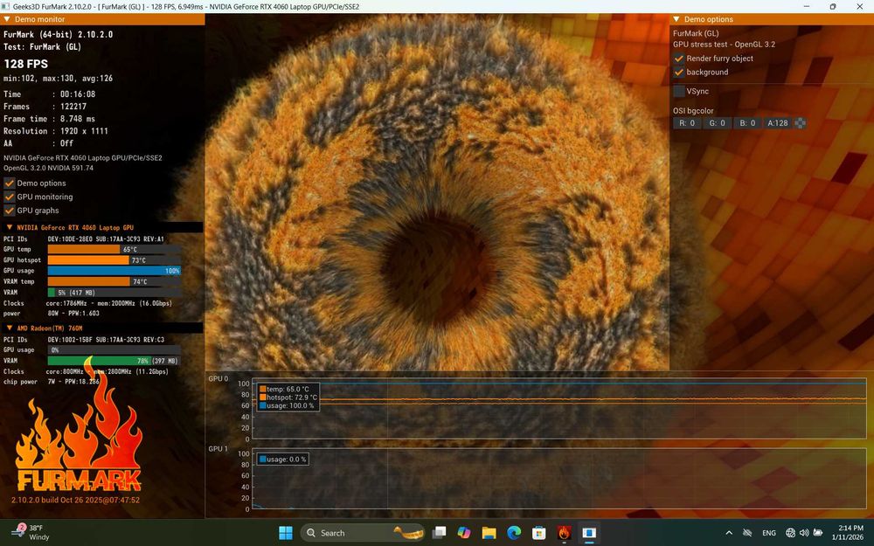Click the G: 0 color field
The width and height of the screenshot is (874, 546).
click(717, 123)
